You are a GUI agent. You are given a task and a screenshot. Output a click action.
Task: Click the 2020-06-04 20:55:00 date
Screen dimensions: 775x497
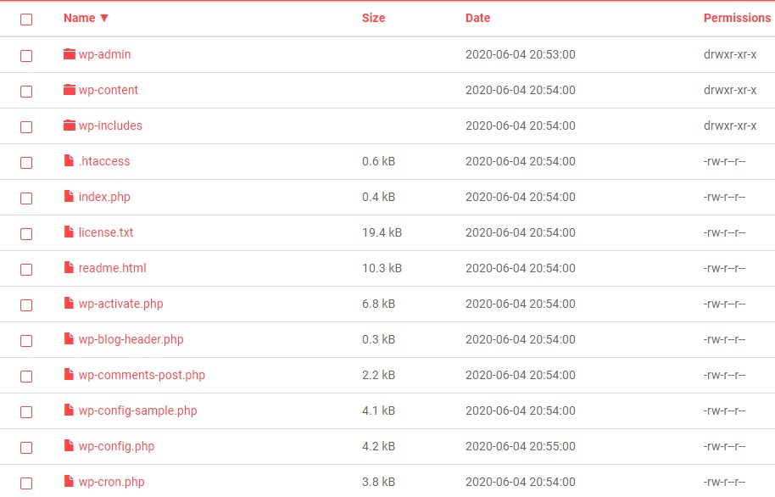tap(520, 446)
